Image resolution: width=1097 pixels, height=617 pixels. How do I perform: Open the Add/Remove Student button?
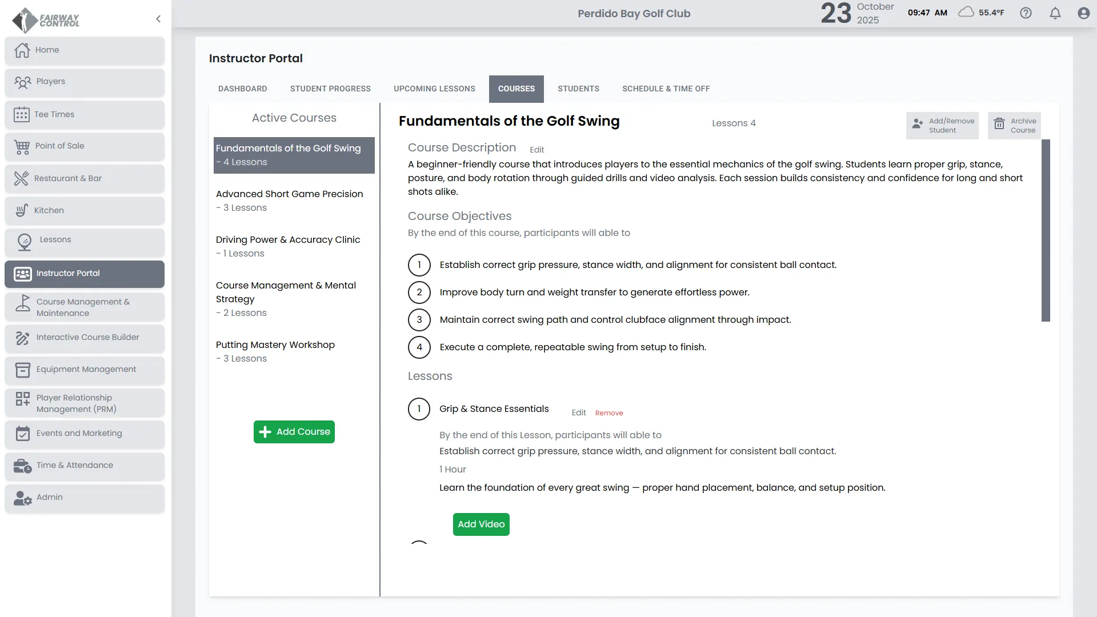tap(942, 126)
